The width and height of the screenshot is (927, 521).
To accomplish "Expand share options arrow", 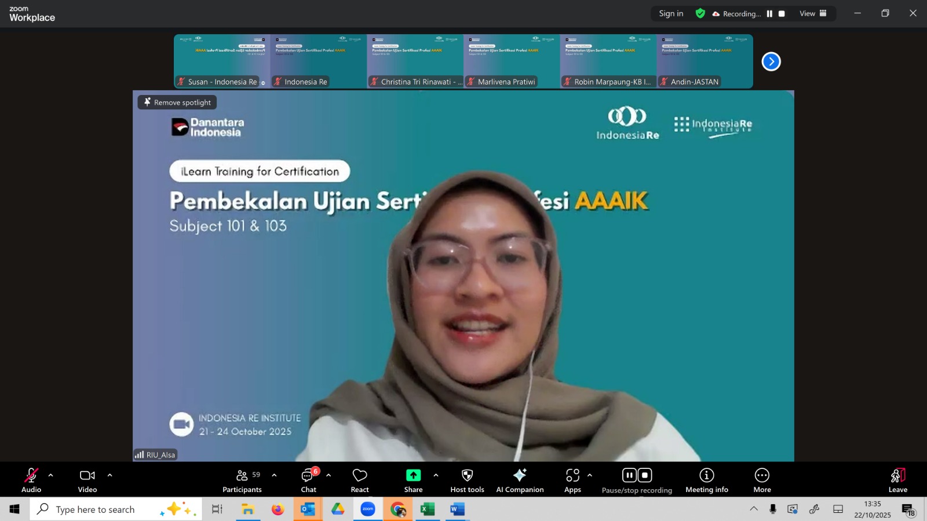I will (436, 475).
